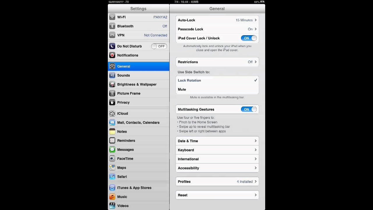Open the Reset row label
The image size is (373, 210).
point(183,195)
